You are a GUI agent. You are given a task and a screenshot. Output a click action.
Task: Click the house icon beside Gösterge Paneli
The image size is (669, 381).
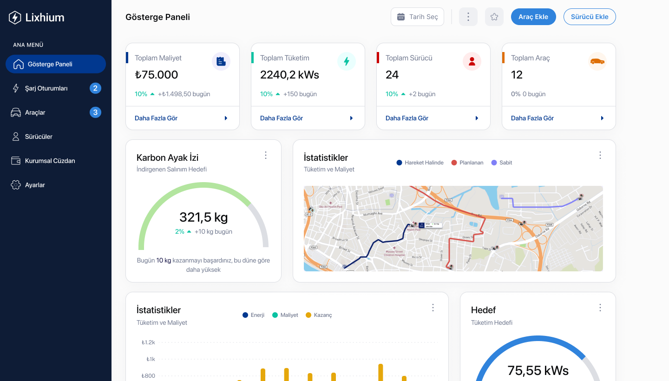pyautogui.click(x=19, y=64)
